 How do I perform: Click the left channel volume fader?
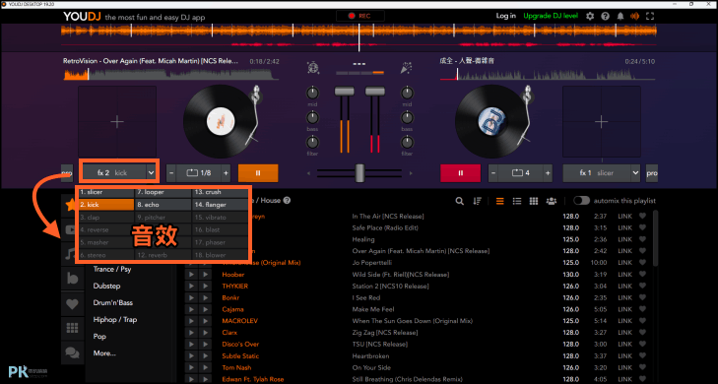344,92
